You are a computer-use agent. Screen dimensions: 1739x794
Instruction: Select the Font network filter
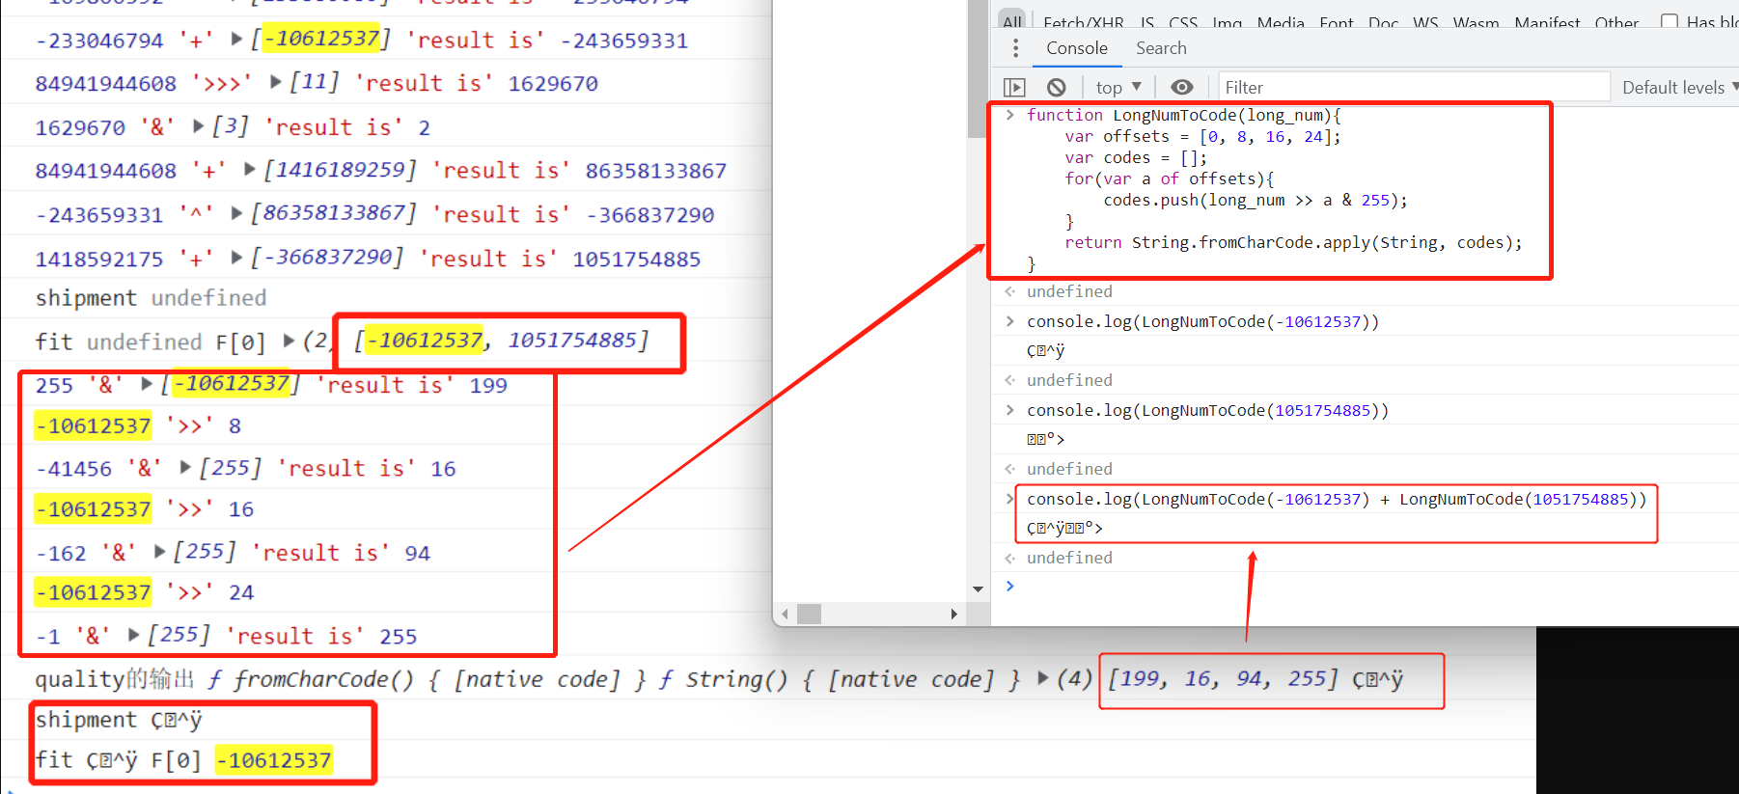pyautogui.click(x=1337, y=22)
